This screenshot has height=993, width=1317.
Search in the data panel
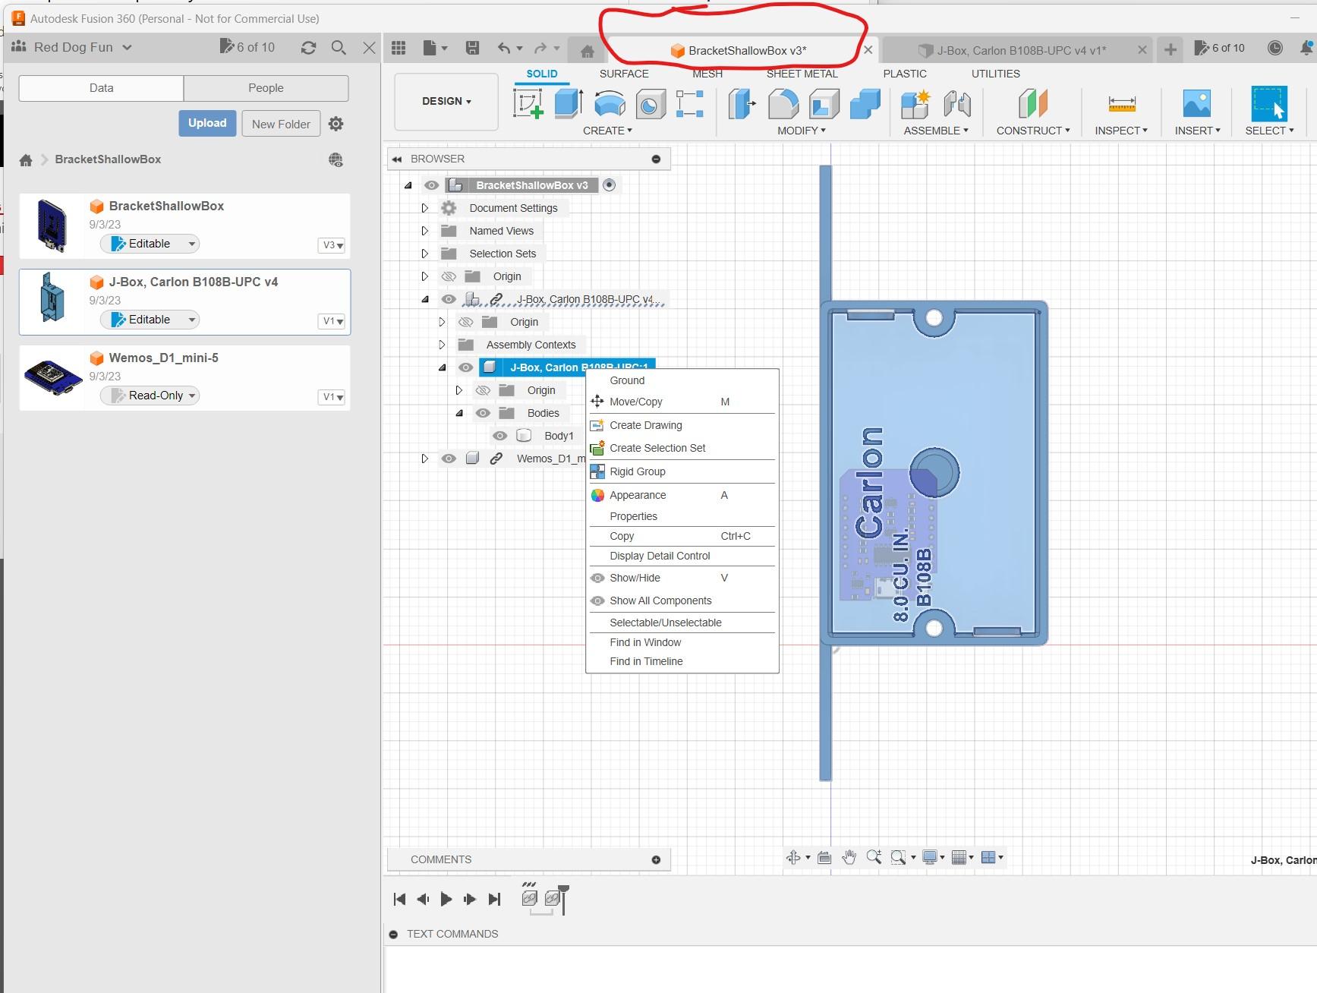(x=339, y=48)
